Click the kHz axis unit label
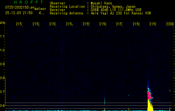 pos(3,22)
